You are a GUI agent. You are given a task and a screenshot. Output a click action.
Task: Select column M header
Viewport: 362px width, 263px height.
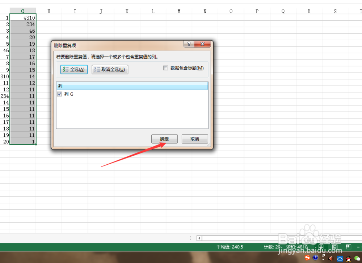[x=179, y=11]
